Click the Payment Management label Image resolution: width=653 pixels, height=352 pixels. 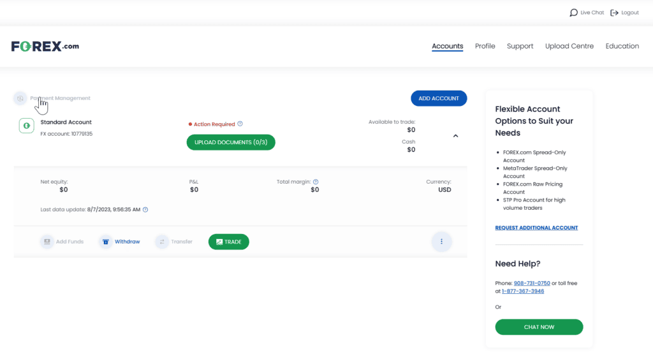pos(61,98)
